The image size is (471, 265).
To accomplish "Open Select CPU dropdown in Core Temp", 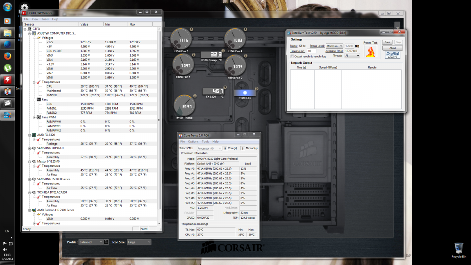I will 209,148.
